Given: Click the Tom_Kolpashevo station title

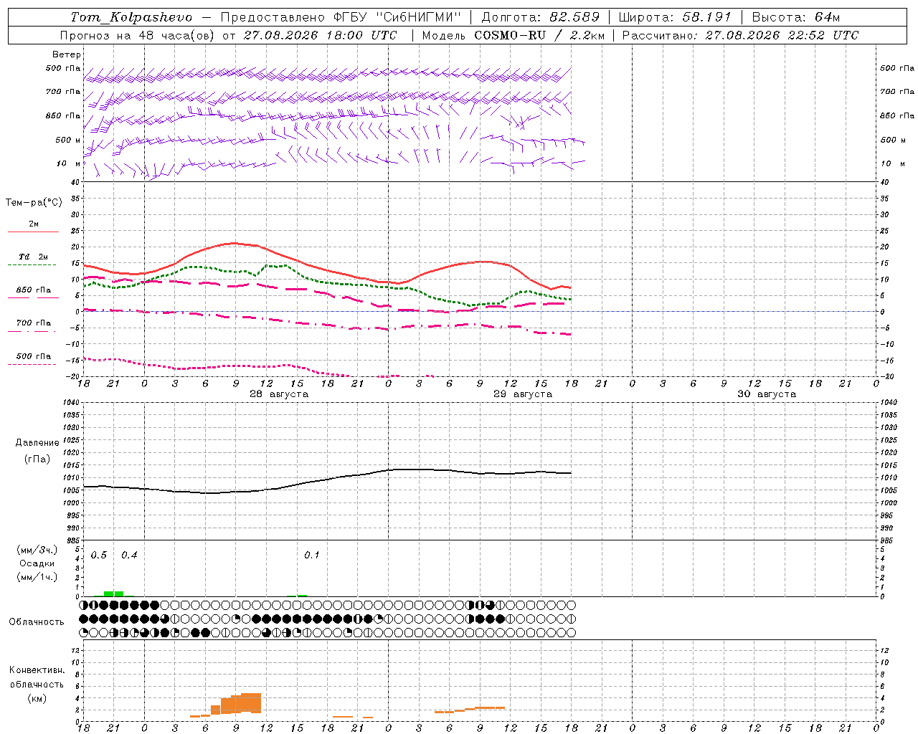Looking at the screenshot, I should (131, 17).
